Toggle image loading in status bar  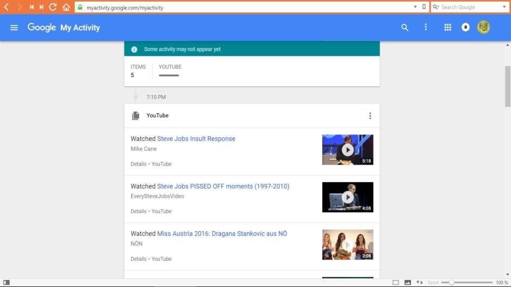(408, 283)
